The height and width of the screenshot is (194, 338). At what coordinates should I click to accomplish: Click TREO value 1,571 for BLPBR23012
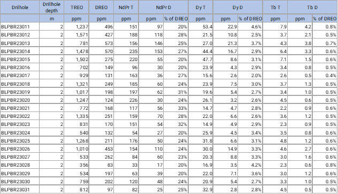[x=76, y=35]
